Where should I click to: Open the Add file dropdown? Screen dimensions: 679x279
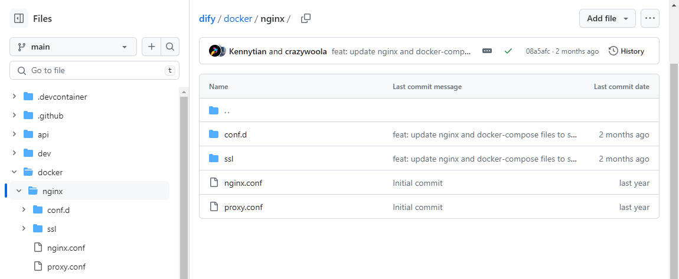coord(608,18)
